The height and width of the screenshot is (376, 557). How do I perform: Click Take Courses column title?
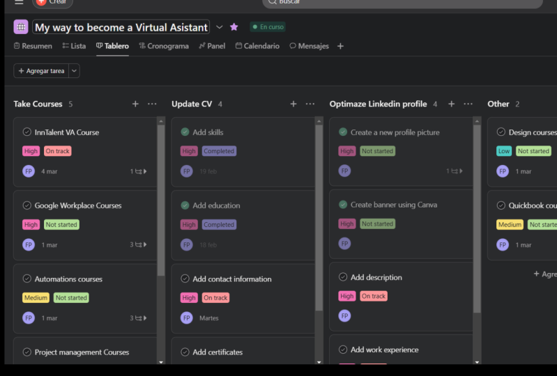tap(38, 104)
